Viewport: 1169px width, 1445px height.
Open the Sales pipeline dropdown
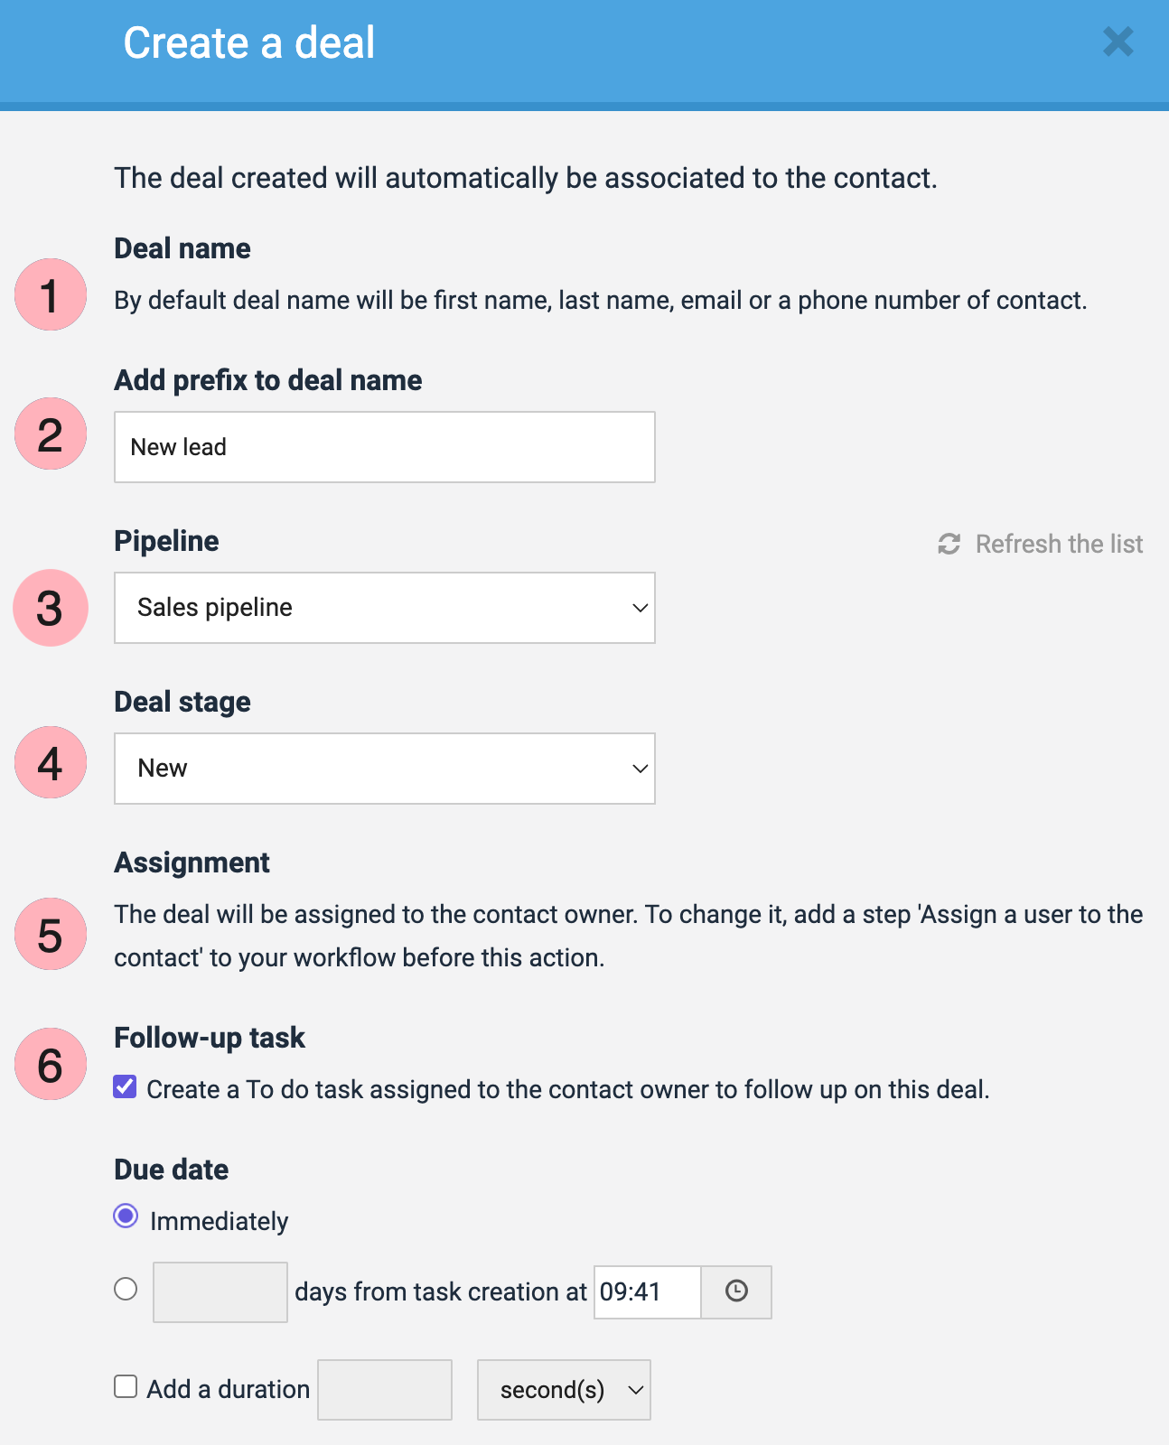[x=384, y=608]
